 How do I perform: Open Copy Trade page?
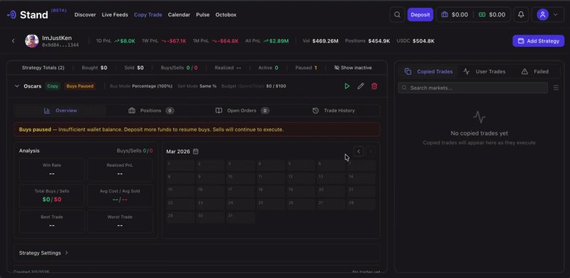[148, 15]
